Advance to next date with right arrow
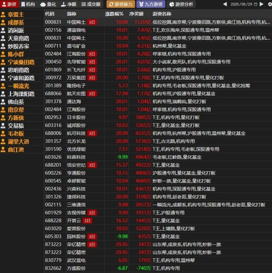272x273 pixels. coord(261,4)
